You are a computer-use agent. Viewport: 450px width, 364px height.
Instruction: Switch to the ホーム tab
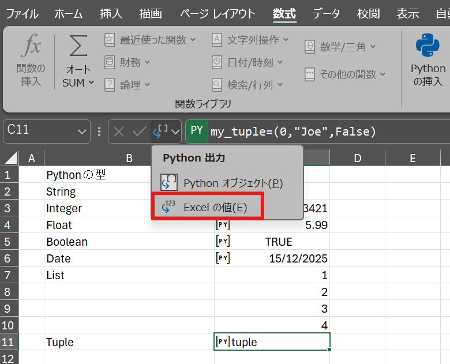(69, 13)
